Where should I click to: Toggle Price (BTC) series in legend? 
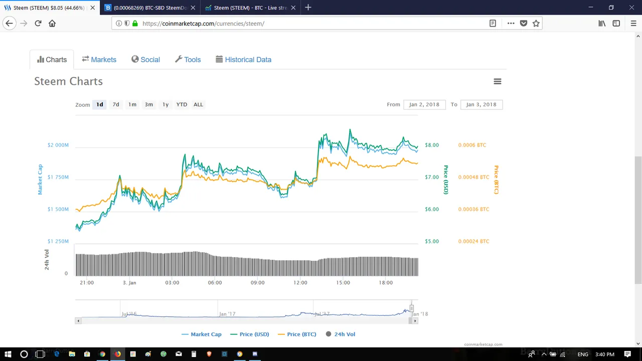click(297, 334)
